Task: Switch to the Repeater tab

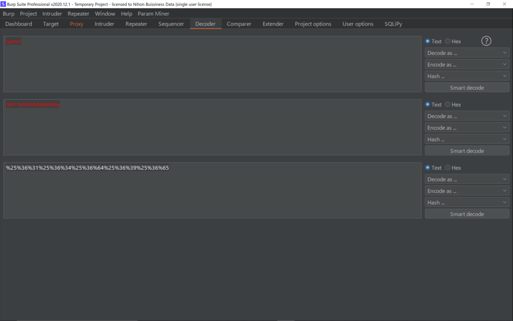Action: point(136,24)
